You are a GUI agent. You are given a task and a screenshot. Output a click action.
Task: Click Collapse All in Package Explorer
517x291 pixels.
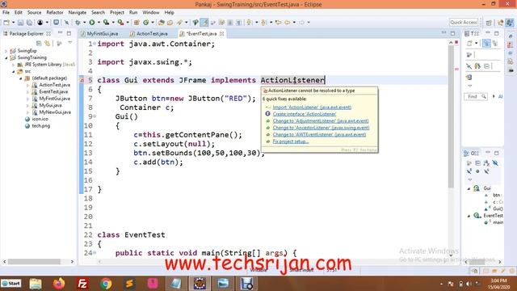[39, 43]
